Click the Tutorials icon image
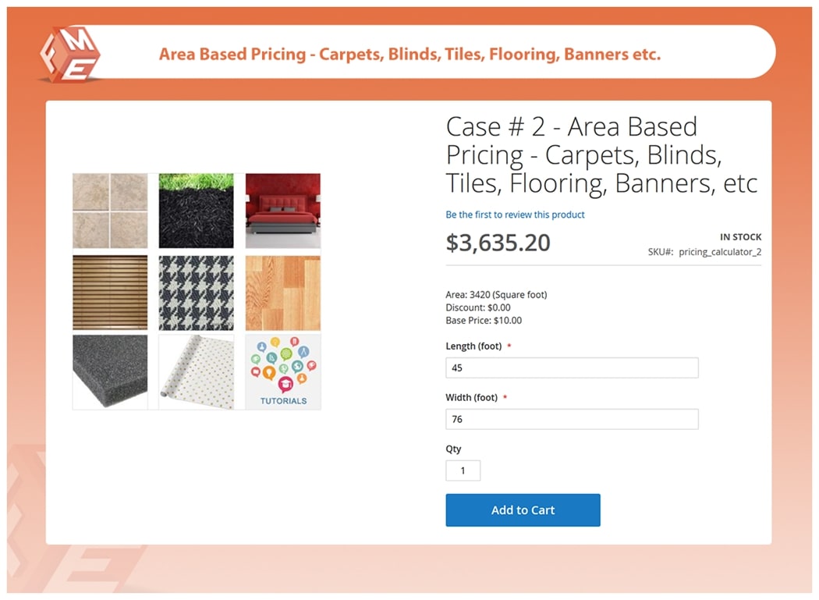This screenshot has height=600, width=819. (283, 372)
